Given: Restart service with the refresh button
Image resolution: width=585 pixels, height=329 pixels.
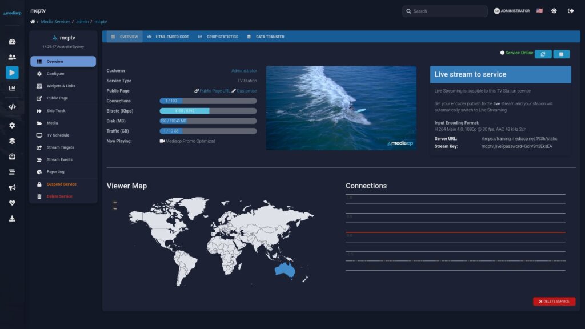Looking at the screenshot, I should [543, 54].
